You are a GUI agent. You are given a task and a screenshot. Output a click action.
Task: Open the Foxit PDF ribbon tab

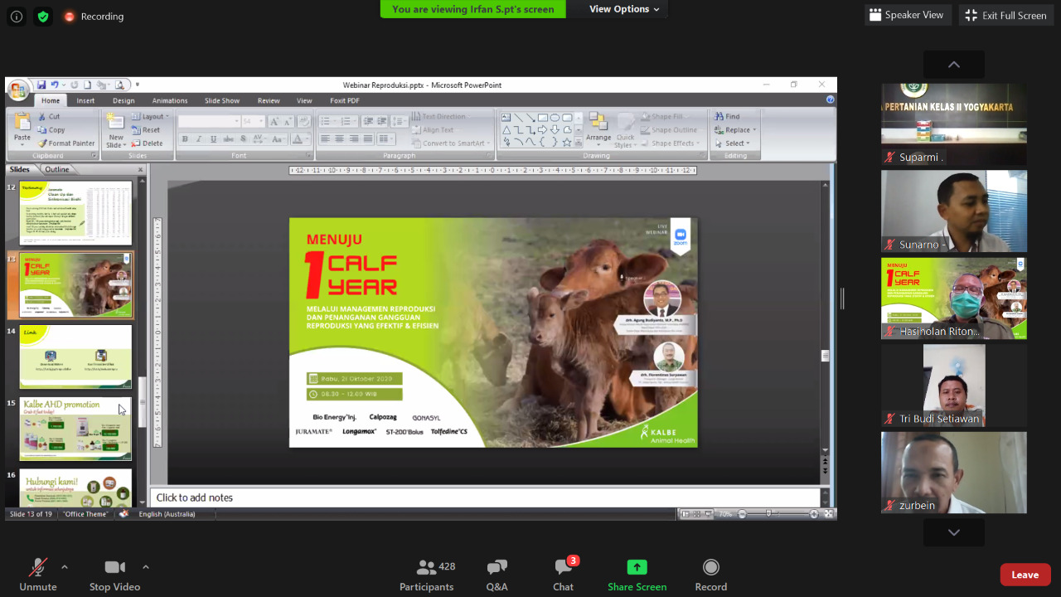(345, 101)
